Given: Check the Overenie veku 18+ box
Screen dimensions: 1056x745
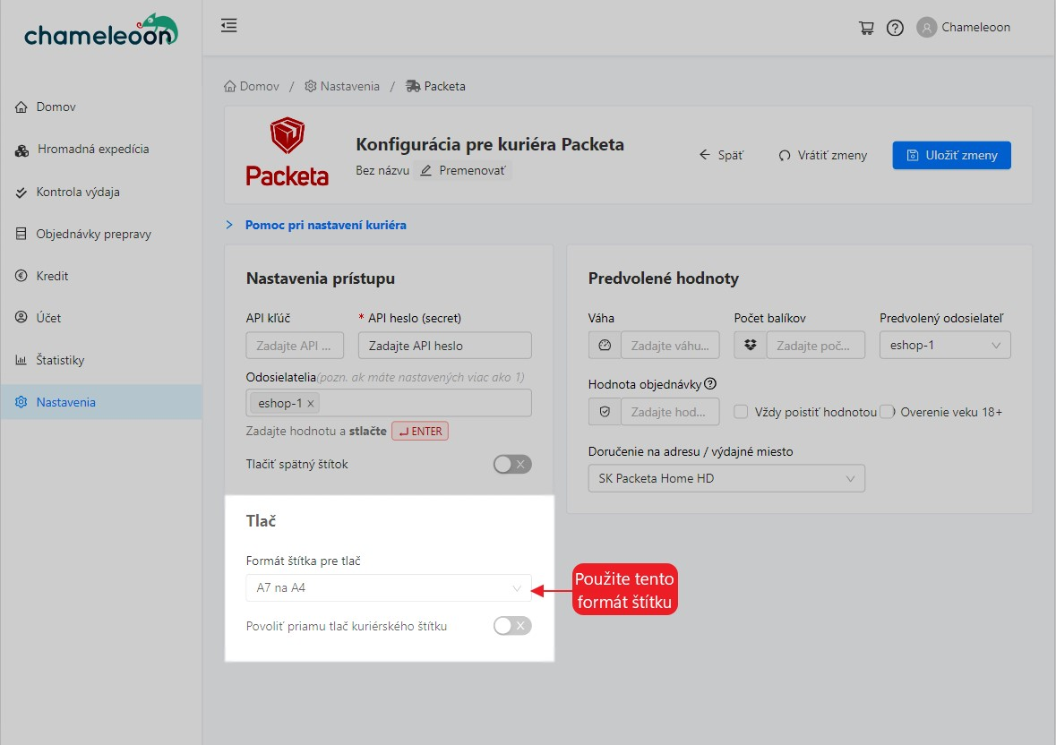Looking at the screenshot, I should [887, 412].
